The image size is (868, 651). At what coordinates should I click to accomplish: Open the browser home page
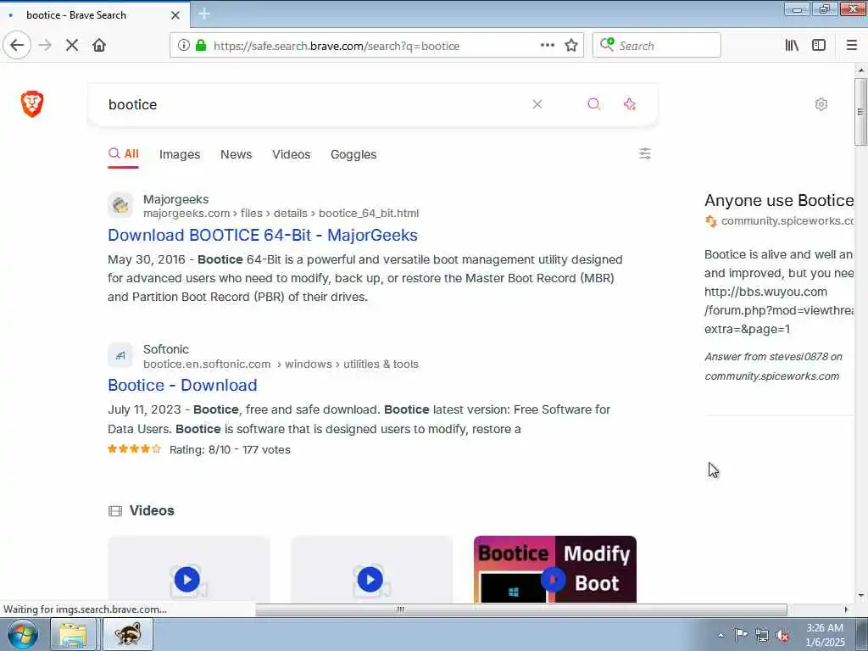[99, 46]
